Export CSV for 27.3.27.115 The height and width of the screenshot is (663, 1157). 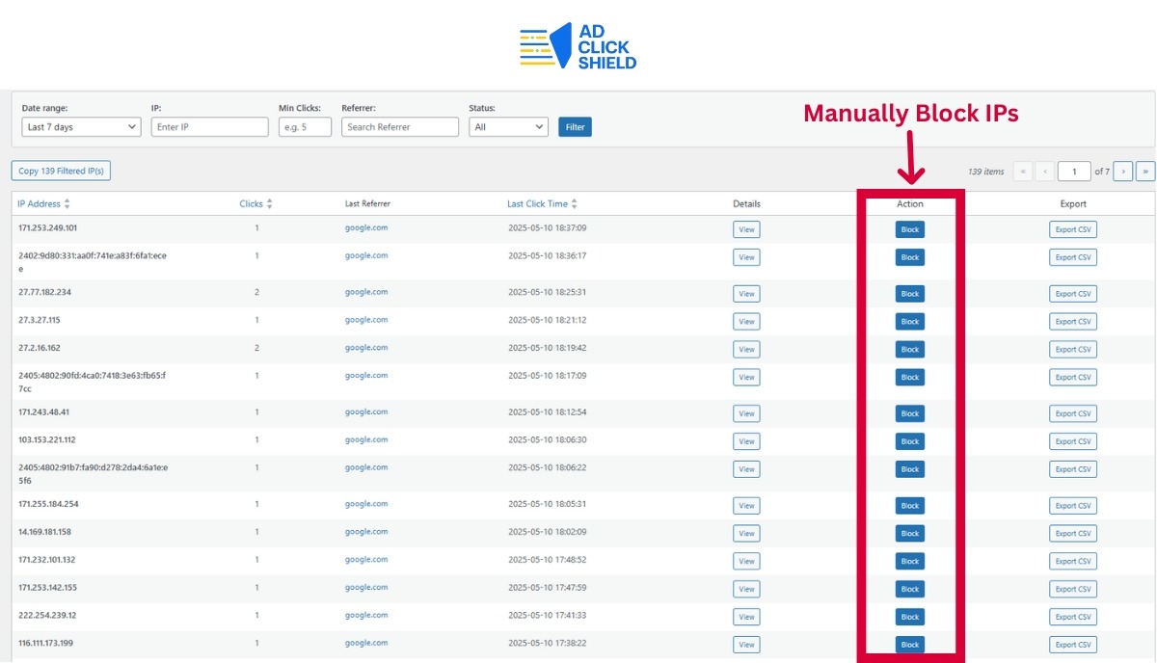[1073, 322]
